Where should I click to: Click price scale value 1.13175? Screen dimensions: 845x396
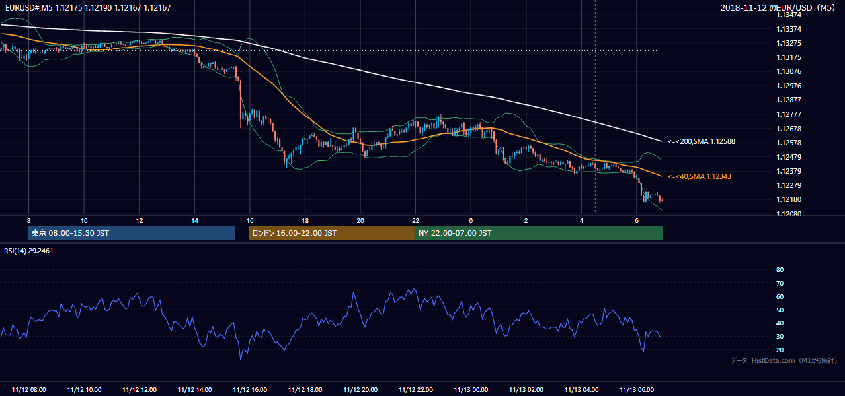coord(789,57)
